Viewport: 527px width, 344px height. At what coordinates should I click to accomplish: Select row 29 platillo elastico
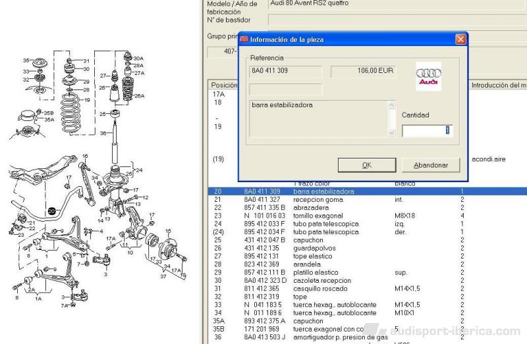click(x=368, y=272)
